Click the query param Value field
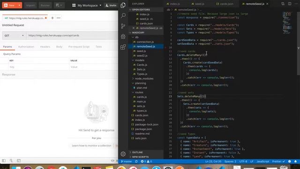This screenshot has height=169, width=300. [94, 67]
